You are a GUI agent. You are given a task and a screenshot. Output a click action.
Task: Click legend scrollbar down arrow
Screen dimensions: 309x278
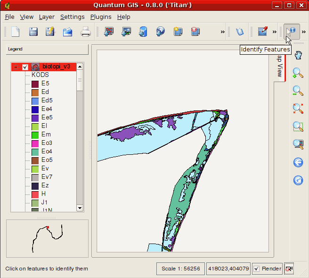tap(80, 208)
